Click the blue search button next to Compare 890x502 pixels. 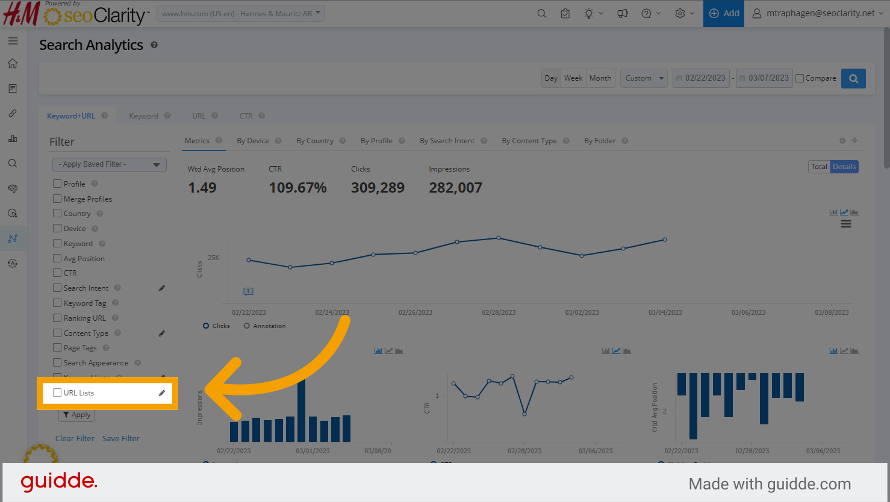(853, 78)
